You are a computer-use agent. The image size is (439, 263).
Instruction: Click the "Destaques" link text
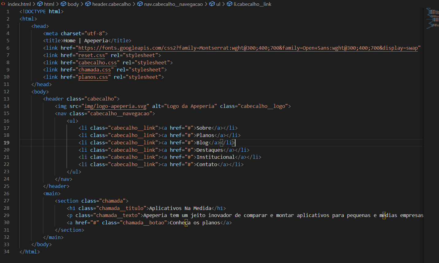click(210, 150)
